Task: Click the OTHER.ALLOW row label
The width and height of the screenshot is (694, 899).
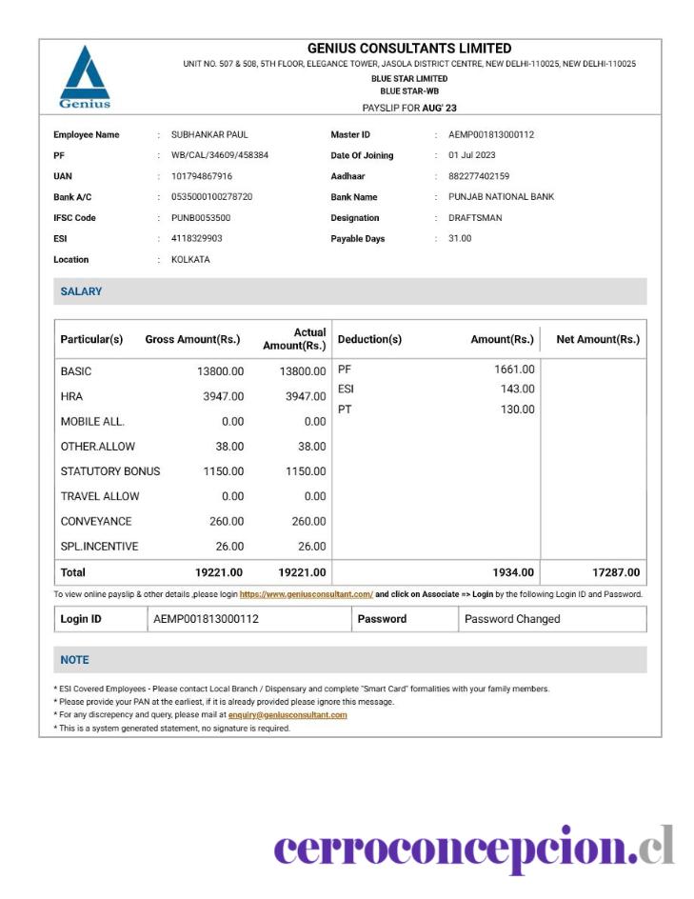Action: click(x=97, y=447)
